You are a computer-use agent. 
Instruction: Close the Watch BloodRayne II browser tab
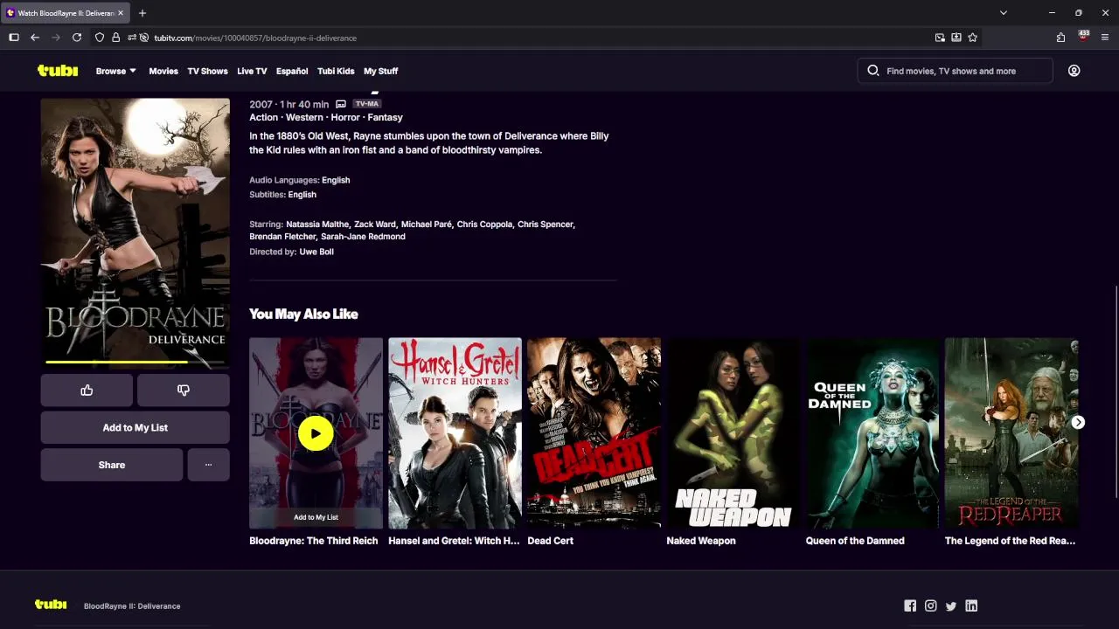(x=121, y=13)
